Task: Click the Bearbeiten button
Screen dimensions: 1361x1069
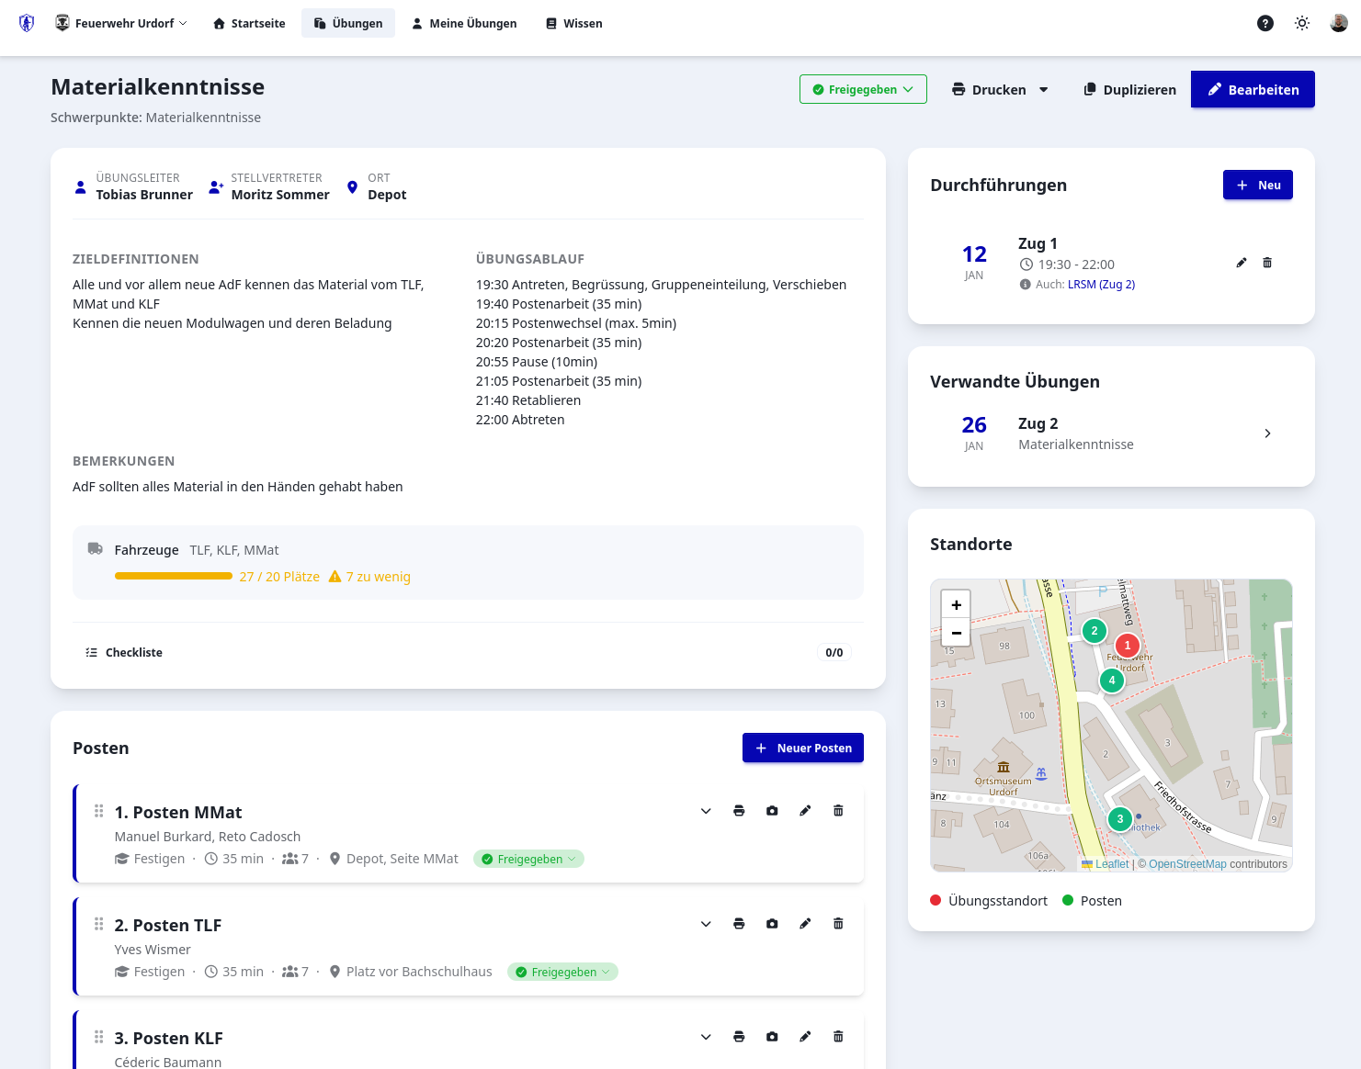Action: pyautogui.click(x=1253, y=89)
